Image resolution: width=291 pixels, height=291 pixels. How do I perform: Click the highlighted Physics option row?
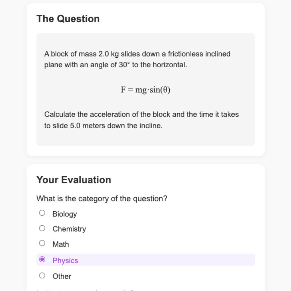[145, 260]
